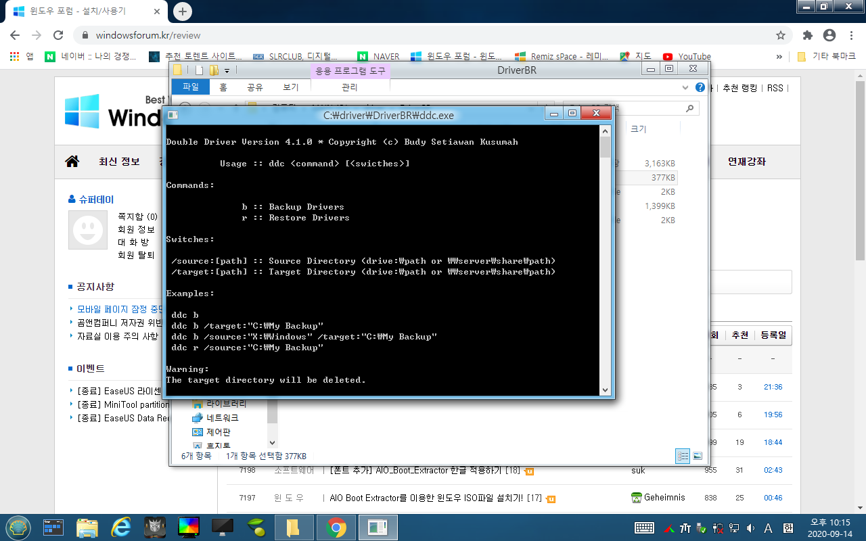
Task: Open RSS link on forum
Action: (775, 88)
